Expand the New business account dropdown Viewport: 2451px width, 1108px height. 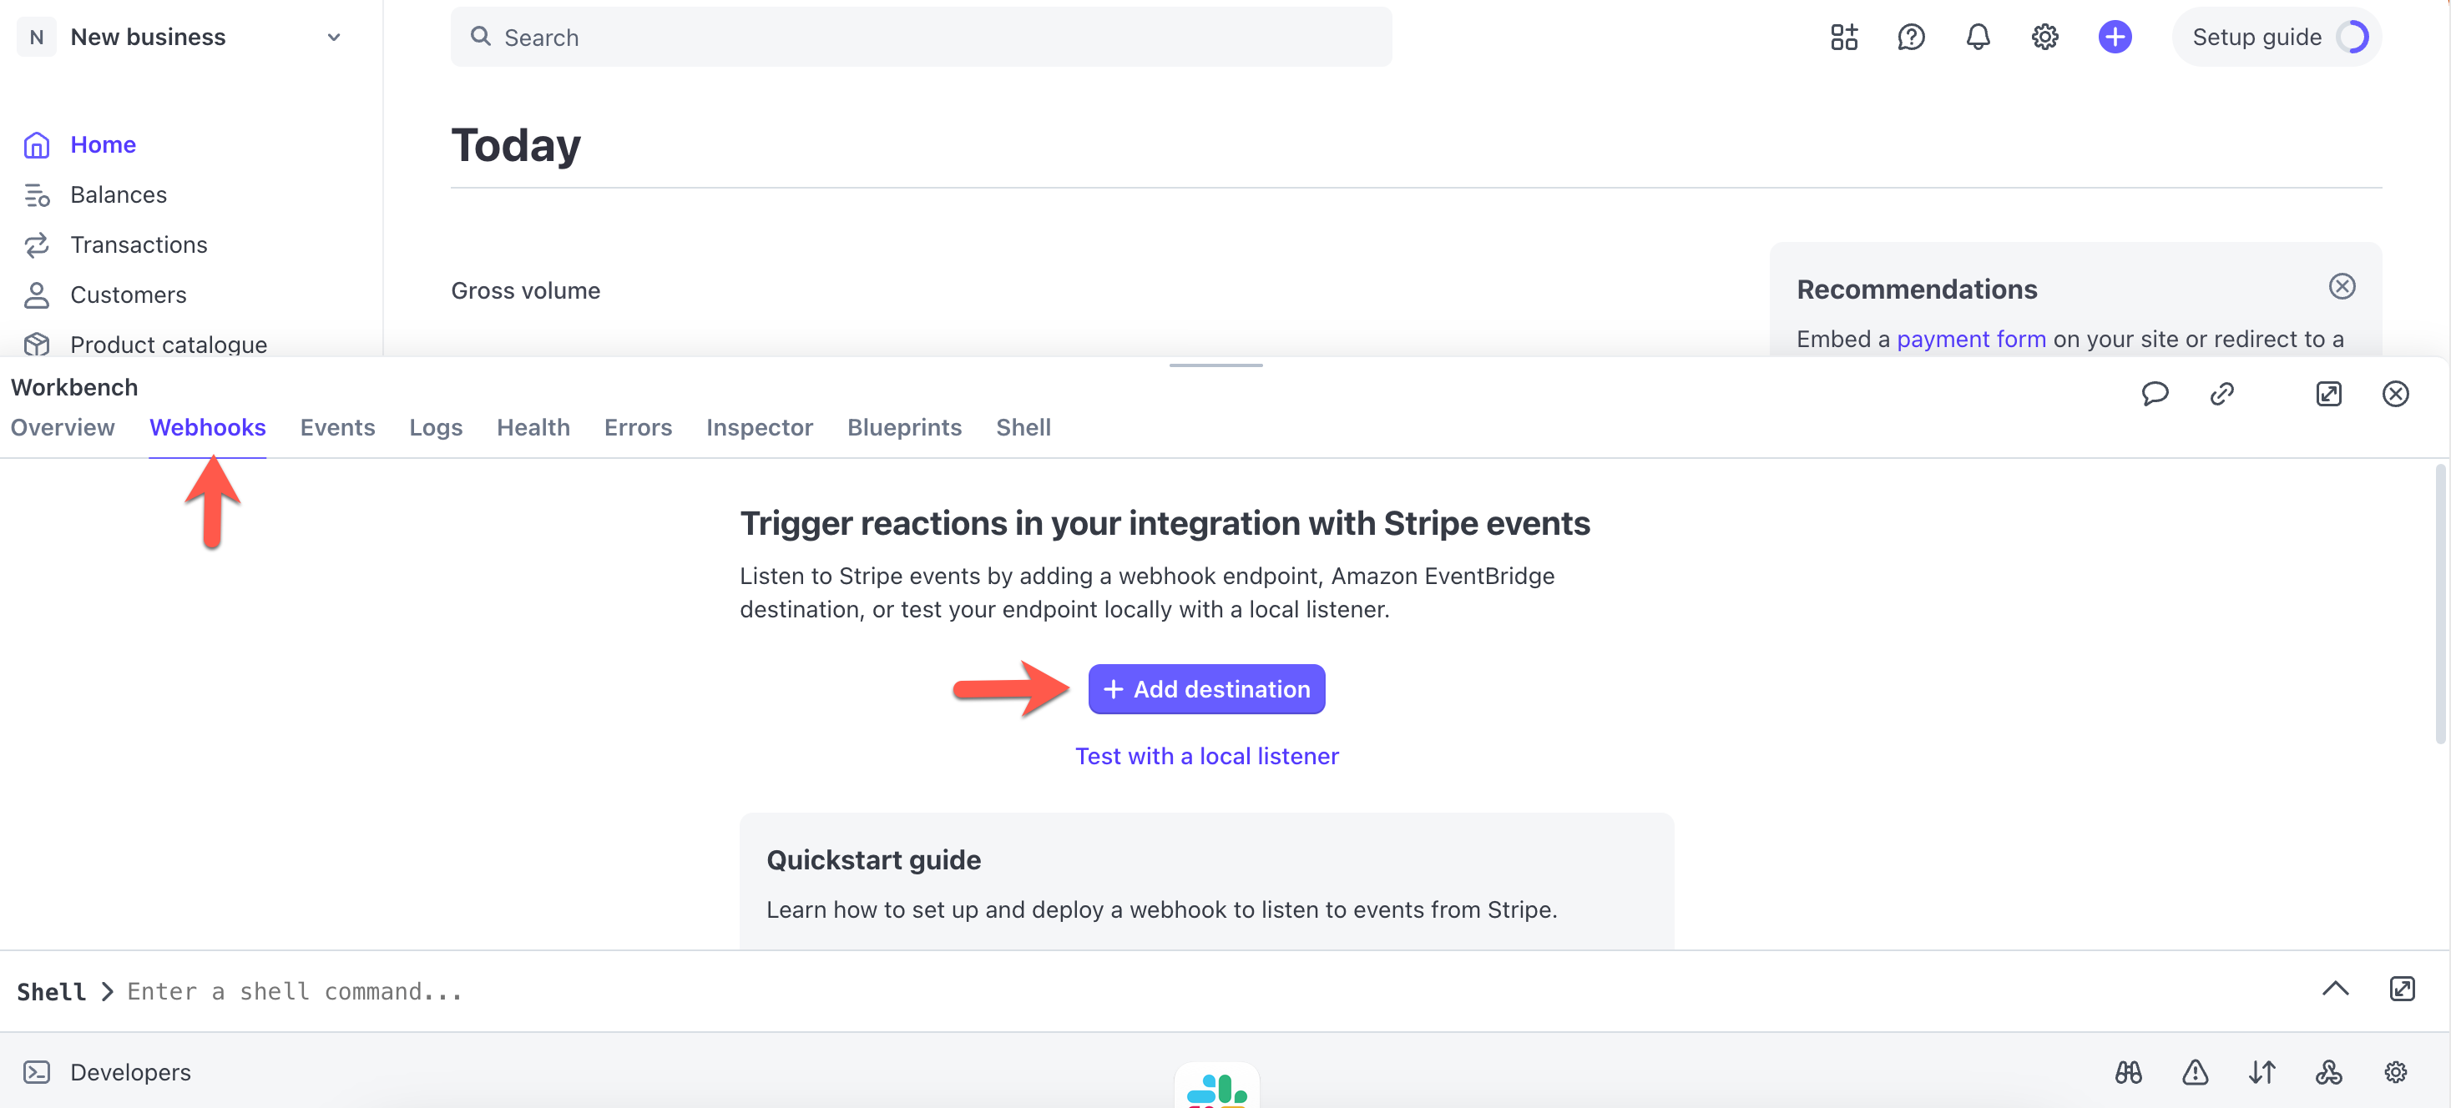(333, 37)
